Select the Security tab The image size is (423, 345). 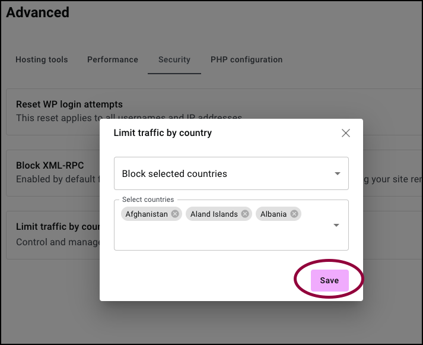coord(174,59)
